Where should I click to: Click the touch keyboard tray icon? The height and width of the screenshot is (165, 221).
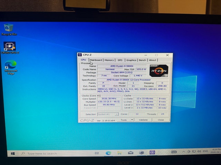coord(174,152)
